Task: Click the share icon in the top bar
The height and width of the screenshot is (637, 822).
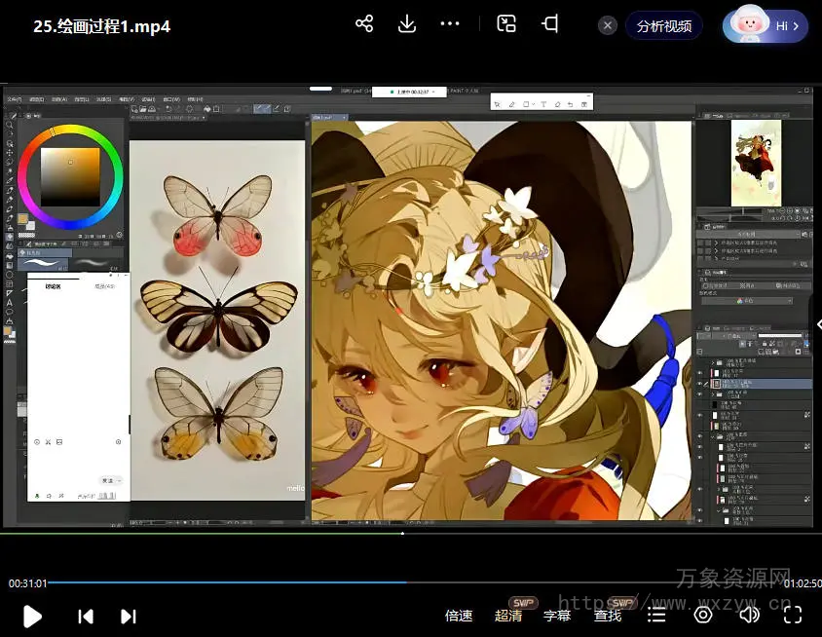Action: pyautogui.click(x=364, y=24)
